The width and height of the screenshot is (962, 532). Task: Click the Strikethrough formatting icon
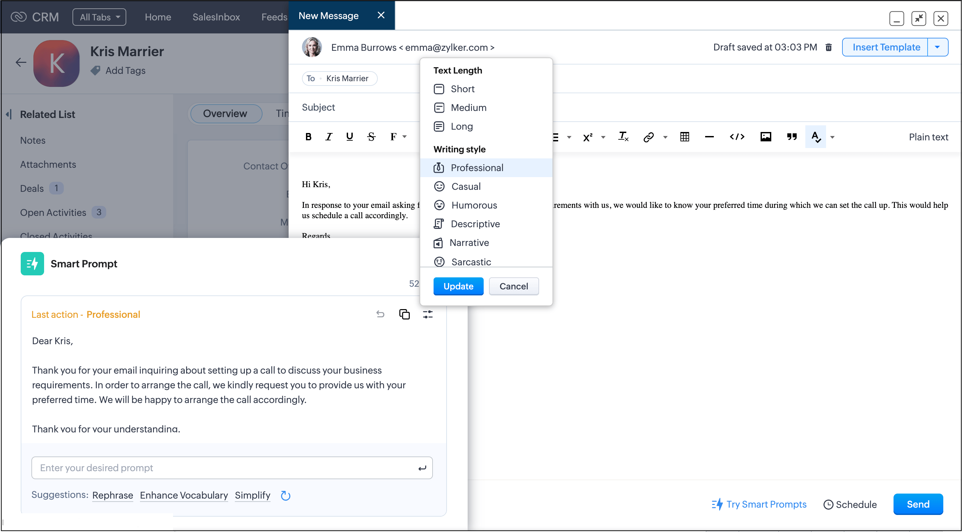371,136
